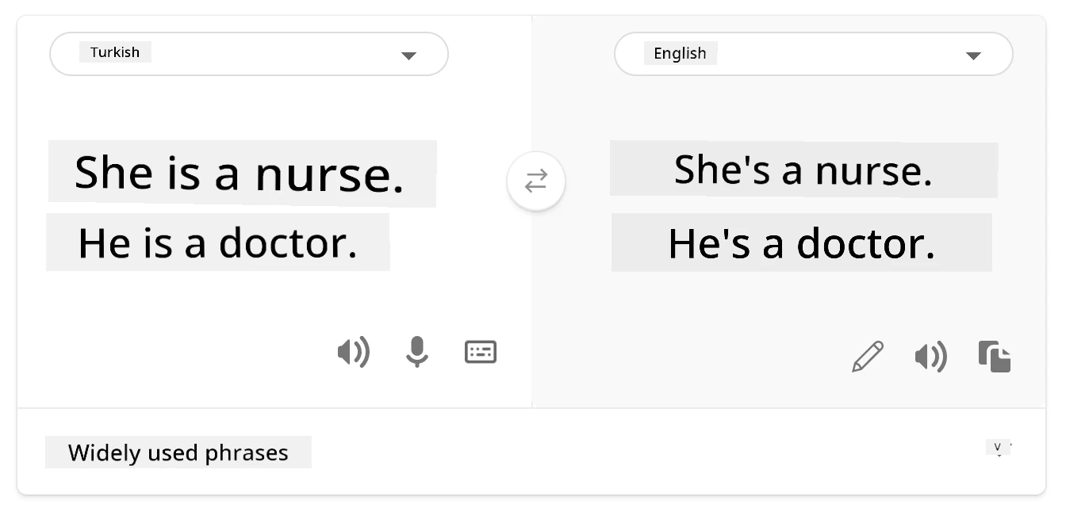This screenshot has height=523, width=1066.
Task: Select the source line 'He is a doctor.'
Action: pos(218,242)
